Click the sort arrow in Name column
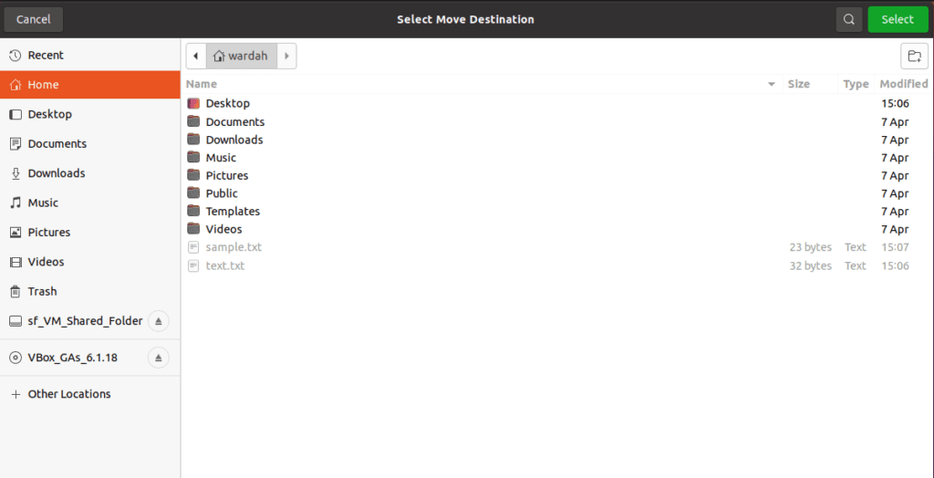This screenshot has width=934, height=478. click(x=772, y=84)
